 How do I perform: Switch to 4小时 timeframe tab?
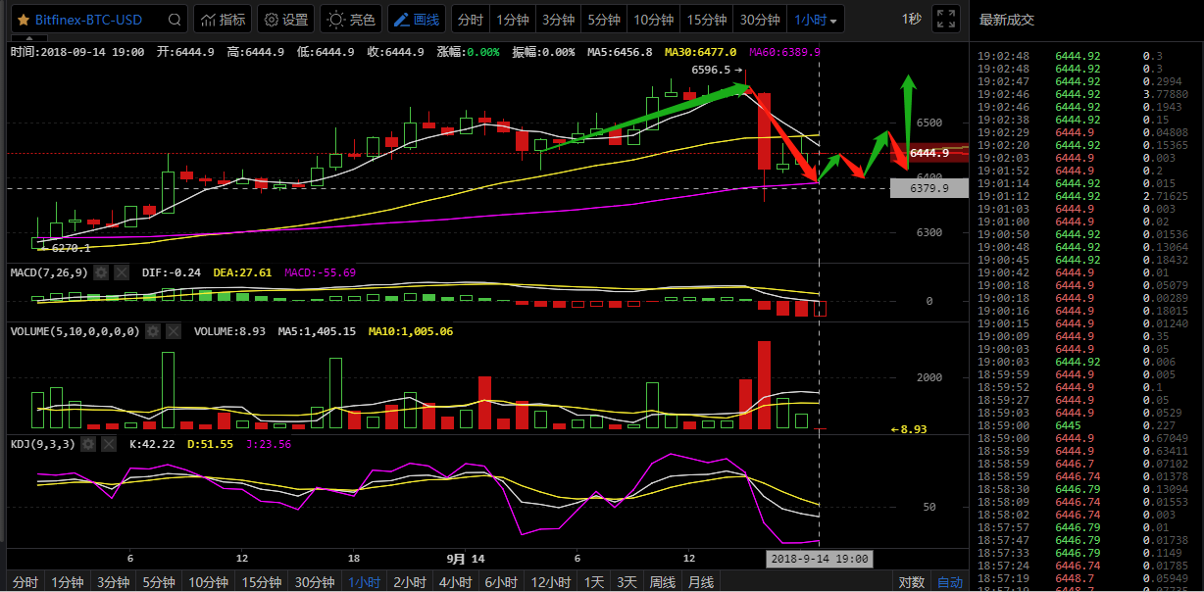tap(456, 582)
